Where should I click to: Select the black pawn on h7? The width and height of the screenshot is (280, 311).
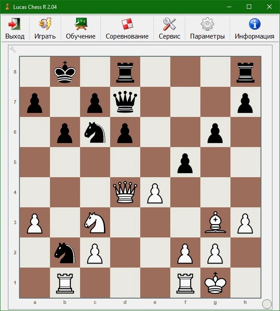(x=245, y=103)
